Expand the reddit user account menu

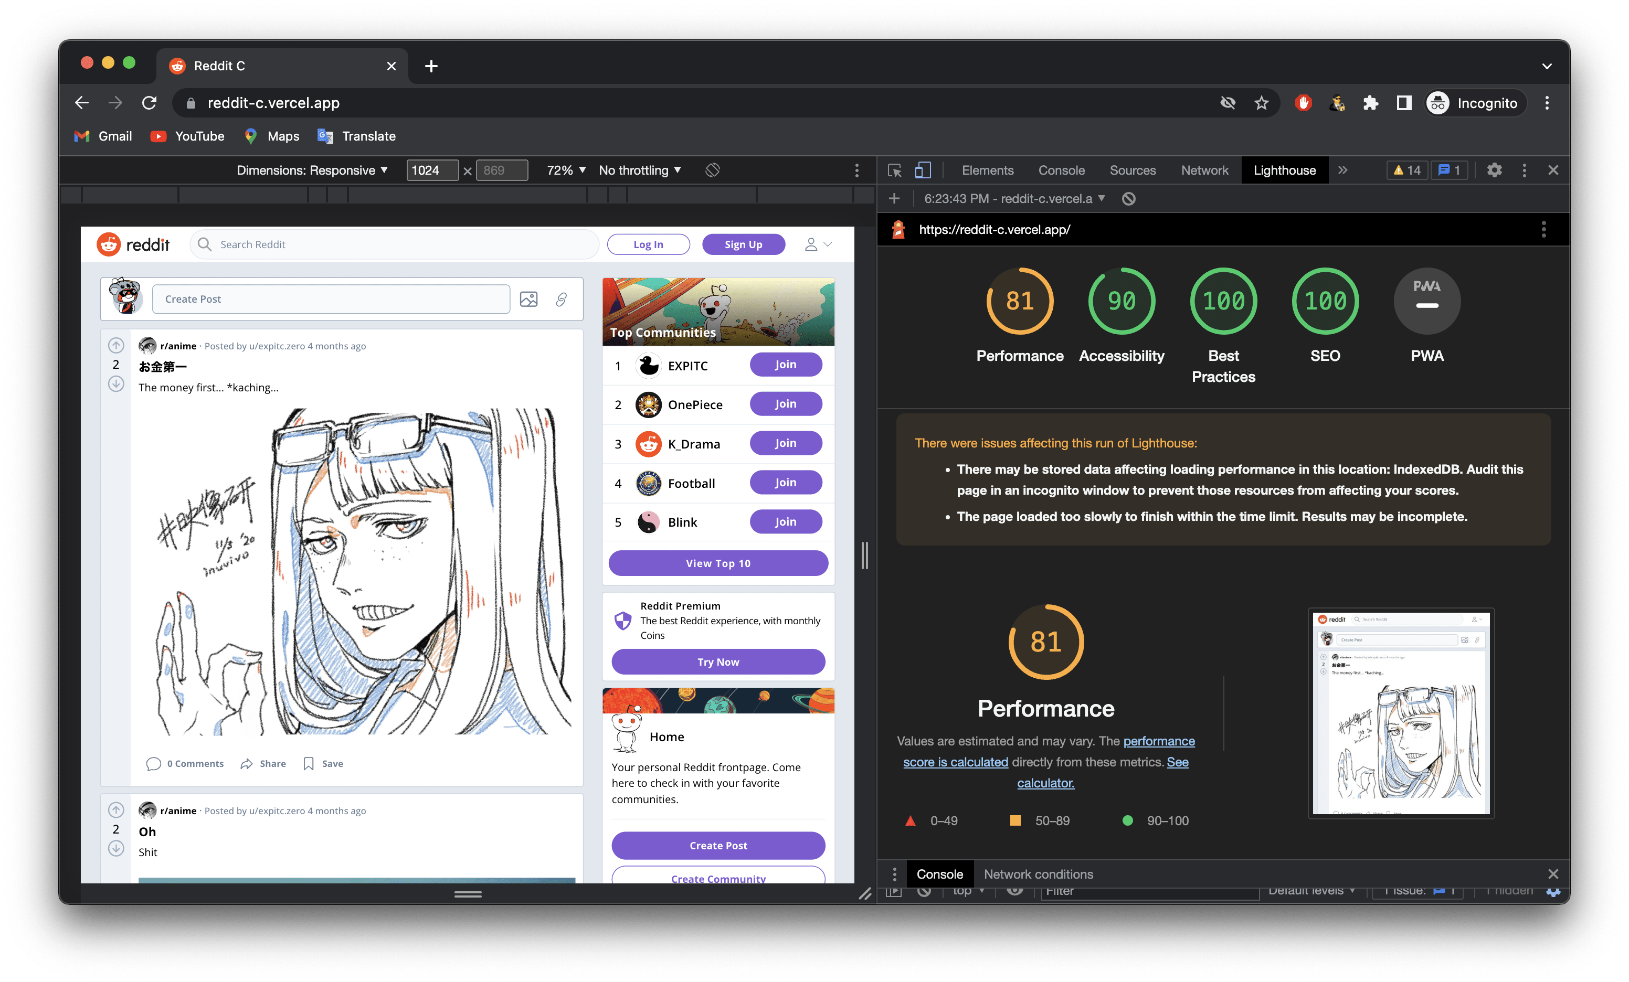(x=818, y=244)
